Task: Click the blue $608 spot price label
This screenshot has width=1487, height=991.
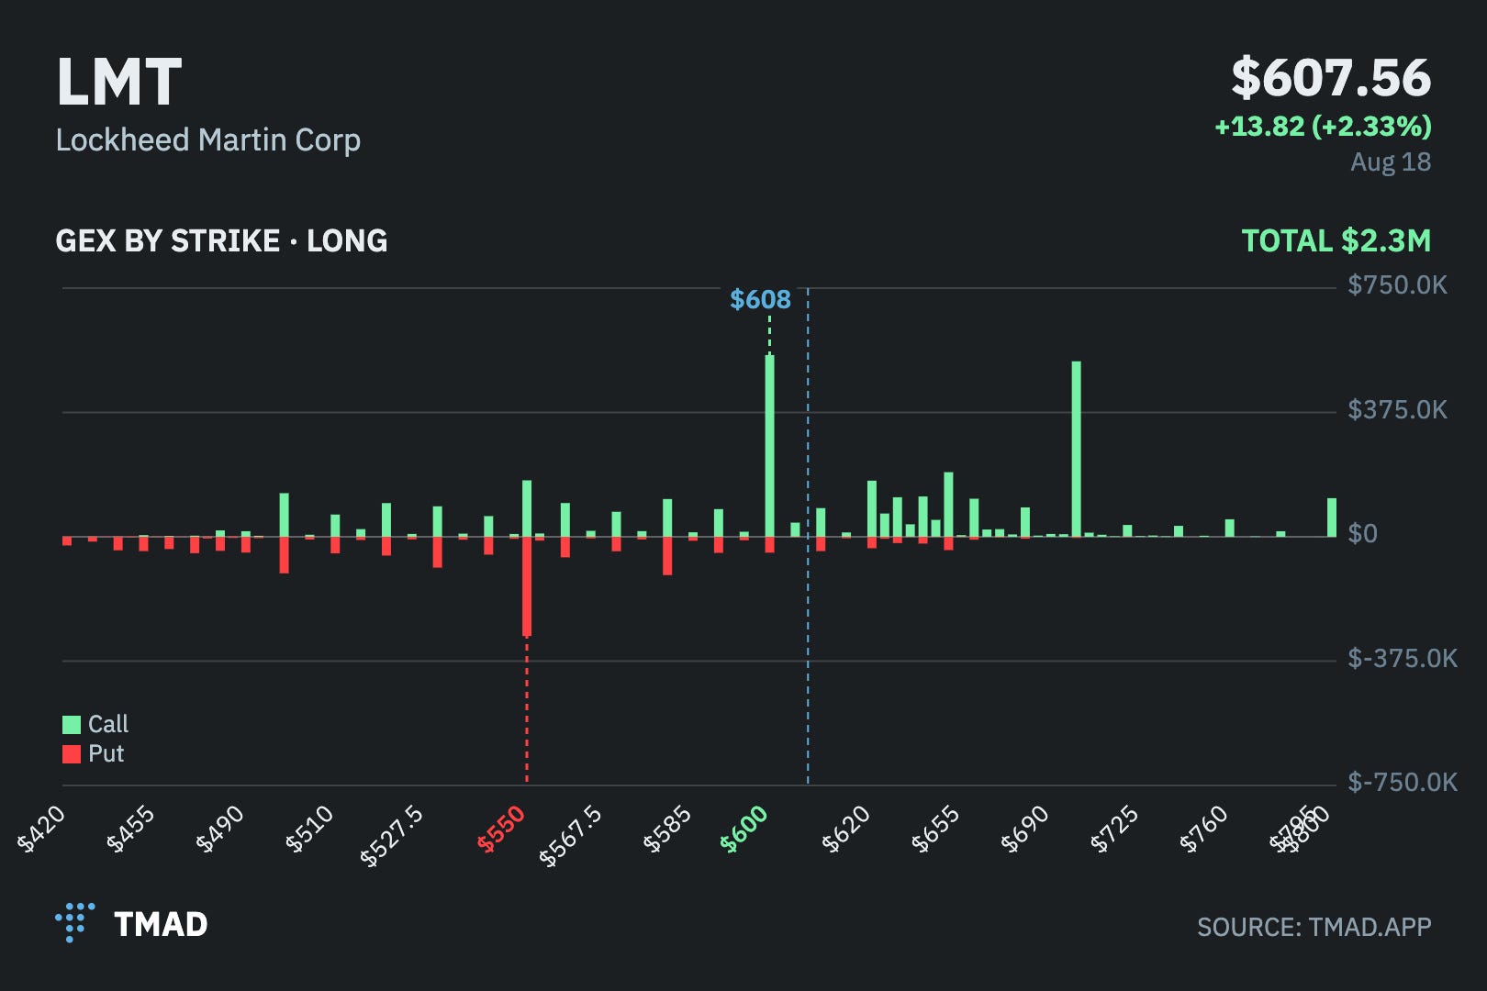Action: [x=760, y=299]
